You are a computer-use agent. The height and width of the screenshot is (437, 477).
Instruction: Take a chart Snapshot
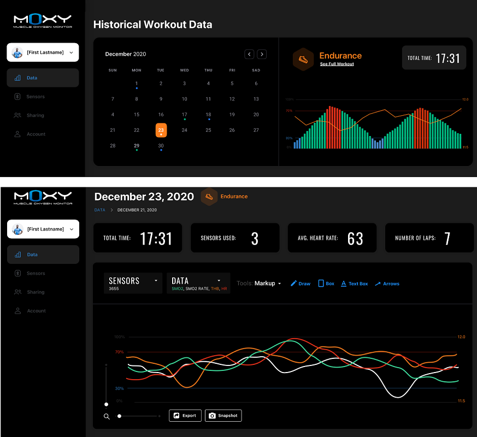pyautogui.click(x=223, y=416)
